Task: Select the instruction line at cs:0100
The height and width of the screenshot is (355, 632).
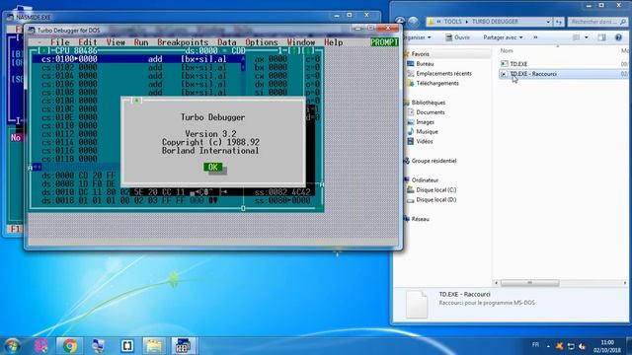Action: pos(137,59)
